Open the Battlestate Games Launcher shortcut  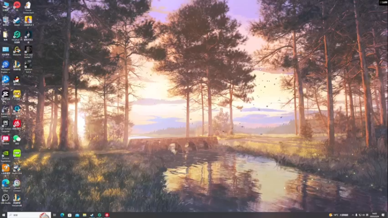5,111
